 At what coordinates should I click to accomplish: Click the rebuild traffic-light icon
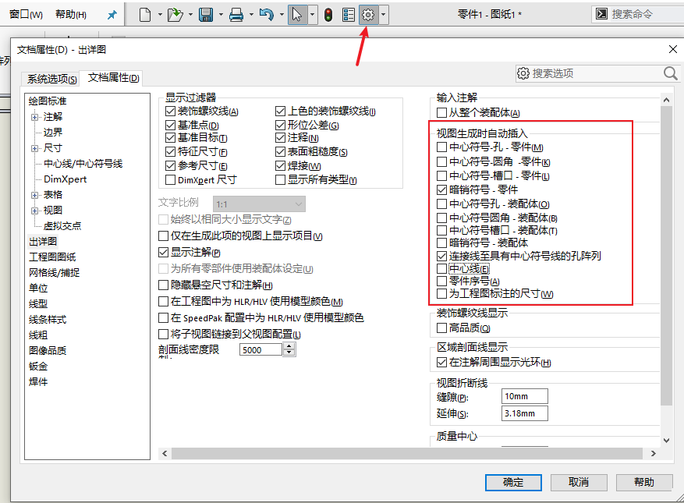coord(328,14)
